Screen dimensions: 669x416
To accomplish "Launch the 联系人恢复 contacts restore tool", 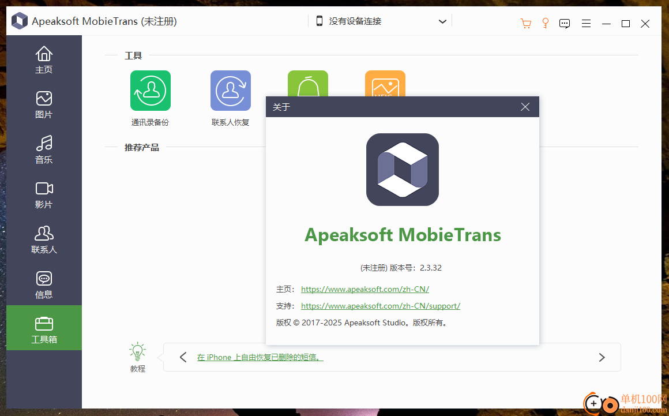I will point(230,91).
